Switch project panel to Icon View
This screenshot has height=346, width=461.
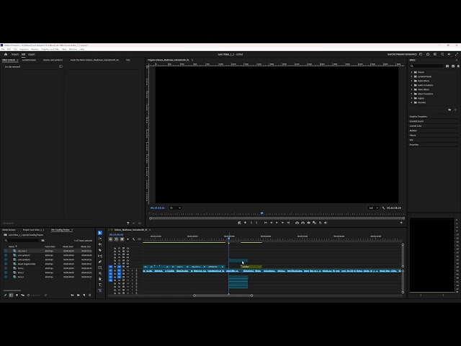point(17,295)
